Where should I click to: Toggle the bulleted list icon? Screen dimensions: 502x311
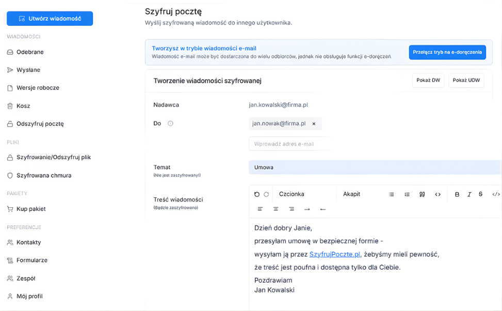pyautogui.click(x=391, y=194)
